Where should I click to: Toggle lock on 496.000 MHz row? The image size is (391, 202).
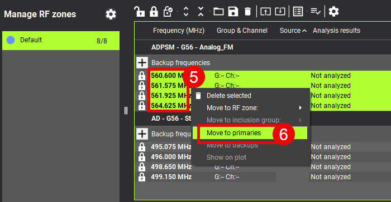pyautogui.click(x=142, y=157)
